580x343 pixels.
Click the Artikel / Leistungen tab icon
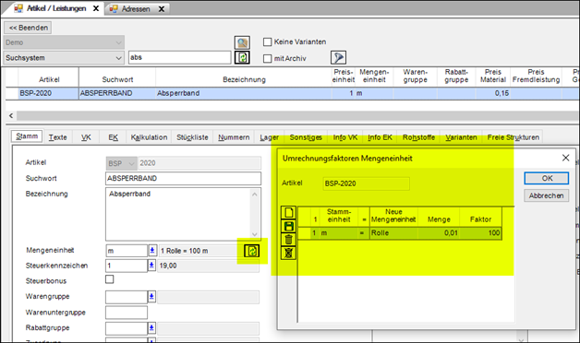[18, 8]
